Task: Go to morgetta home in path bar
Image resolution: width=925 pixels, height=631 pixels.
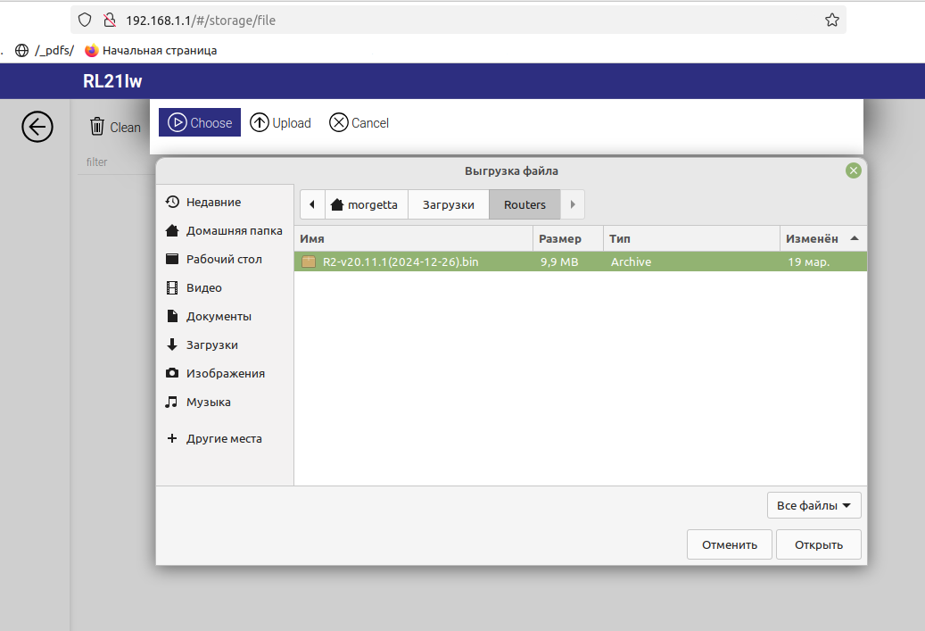Action: tap(366, 205)
